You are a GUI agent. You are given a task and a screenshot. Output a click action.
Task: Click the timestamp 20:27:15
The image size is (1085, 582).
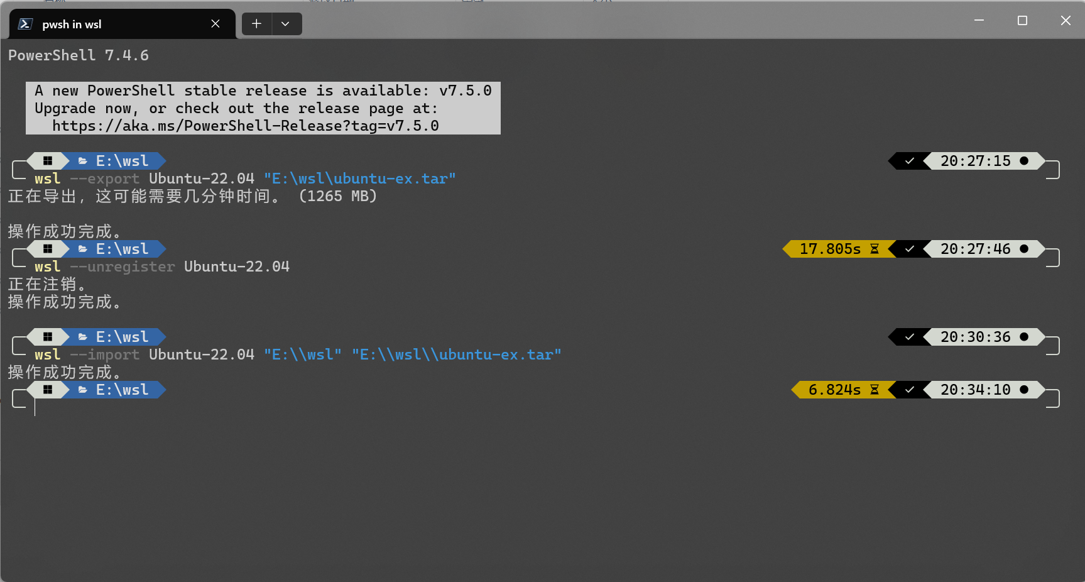click(976, 161)
